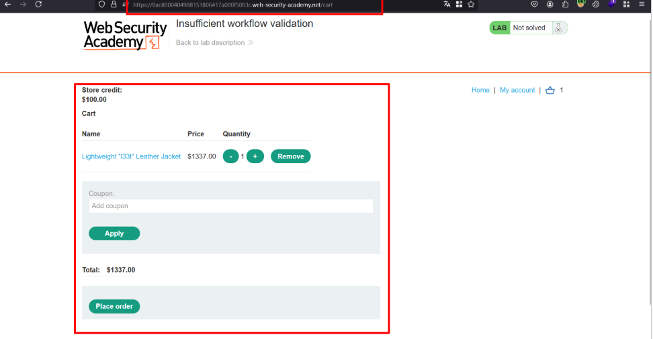
Task: Go to the Home link
Action: [x=480, y=90]
